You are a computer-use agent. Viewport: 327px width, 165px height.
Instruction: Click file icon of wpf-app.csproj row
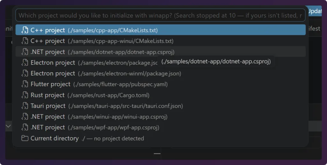click(x=25, y=127)
